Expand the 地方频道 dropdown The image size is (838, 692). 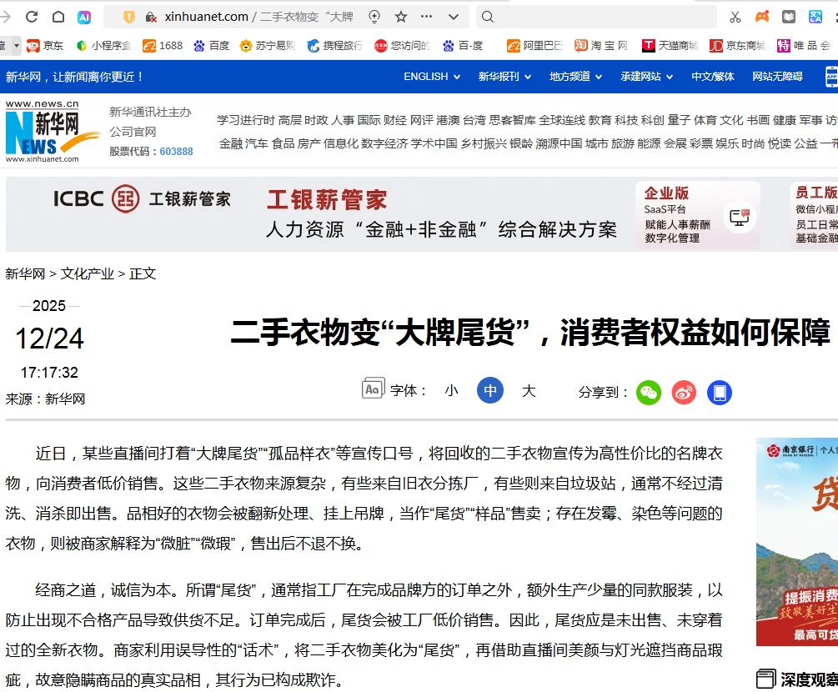coord(570,76)
